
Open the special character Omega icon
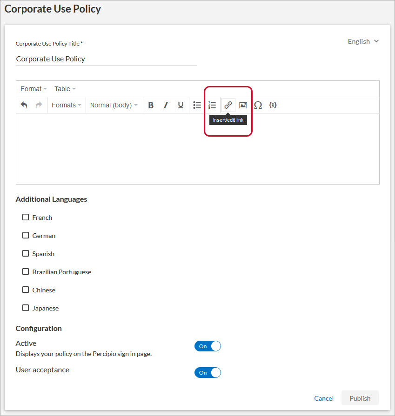pos(258,105)
